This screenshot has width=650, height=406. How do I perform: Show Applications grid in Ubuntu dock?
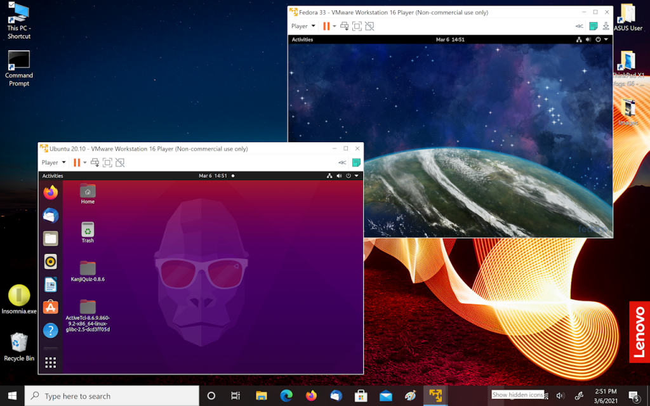coord(51,362)
